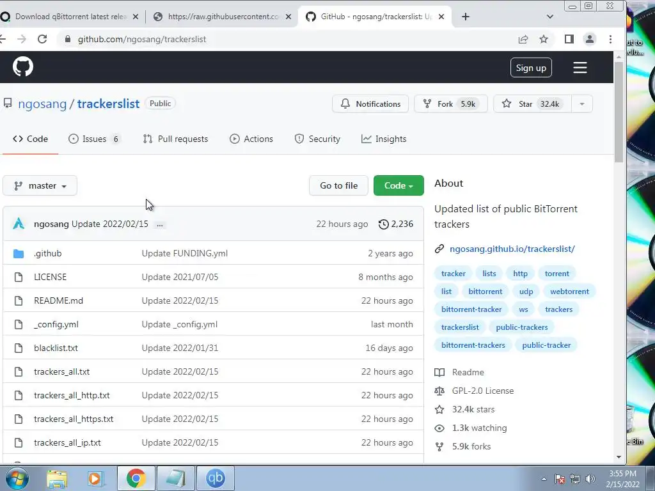Image resolution: width=655 pixels, height=491 pixels.
Task: Click Go to file button
Action: [x=339, y=186]
